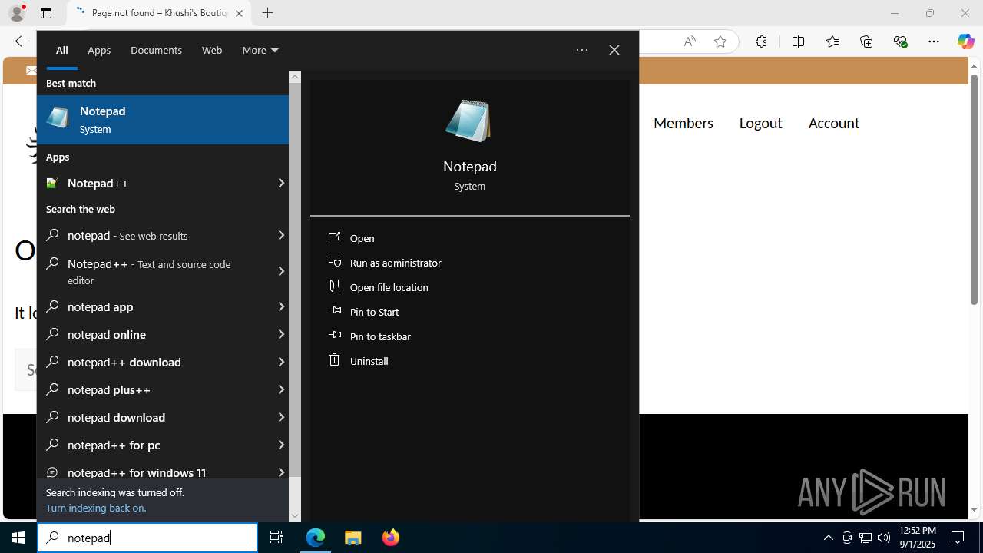983x553 pixels.
Task: Launch Firefox from the taskbar
Action: pyautogui.click(x=391, y=538)
